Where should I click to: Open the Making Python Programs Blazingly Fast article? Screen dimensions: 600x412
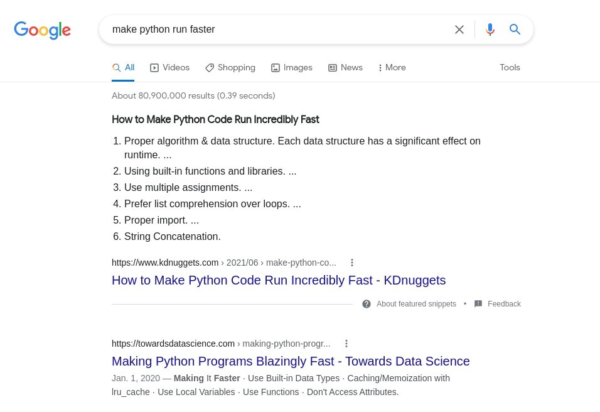pos(291,361)
